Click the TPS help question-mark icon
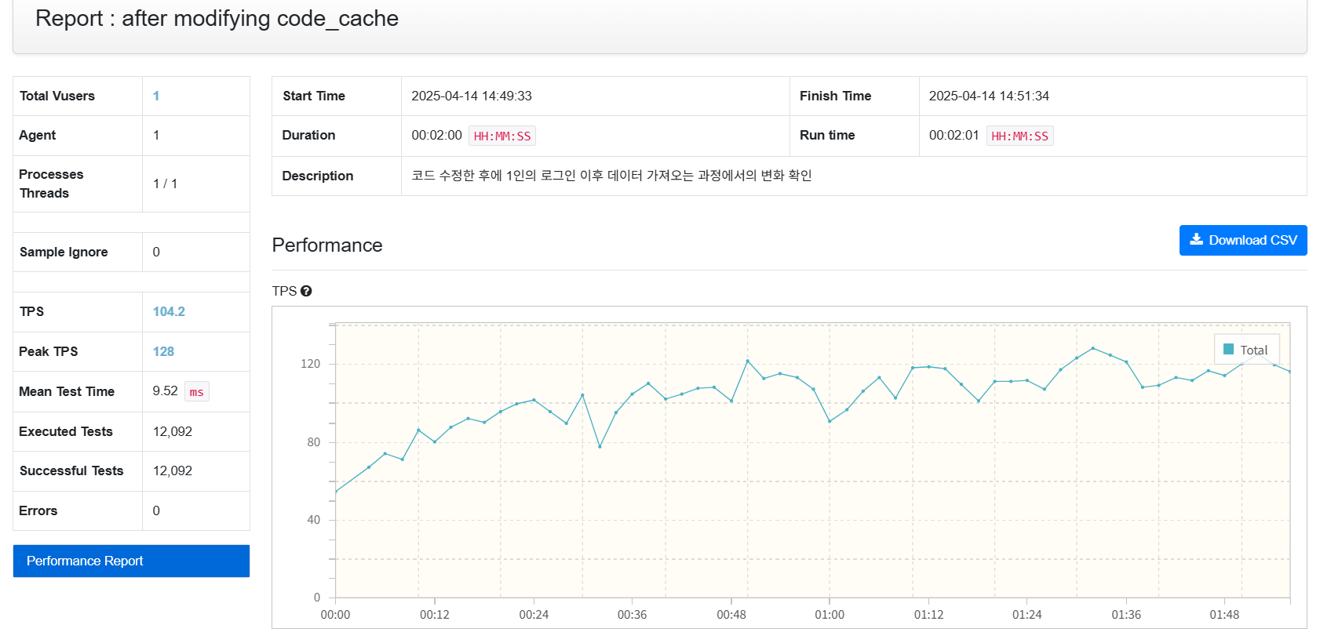The width and height of the screenshot is (1320, 643). pyautogui.click(x=306, y=291)
